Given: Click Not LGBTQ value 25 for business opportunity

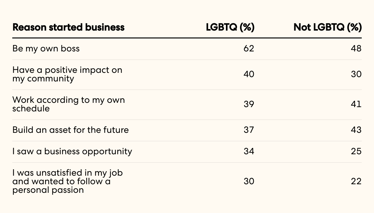Looking at the screenshot, I should point(356,151).
